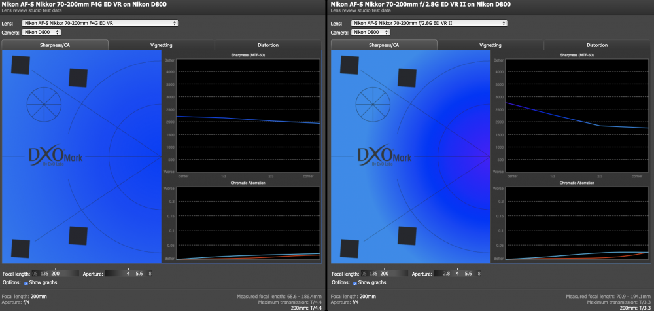The height and width of the screenshot is (311, 654).
Task: Uncheck Show graphs in right f/2.8G panel
Action: point(355,283)
